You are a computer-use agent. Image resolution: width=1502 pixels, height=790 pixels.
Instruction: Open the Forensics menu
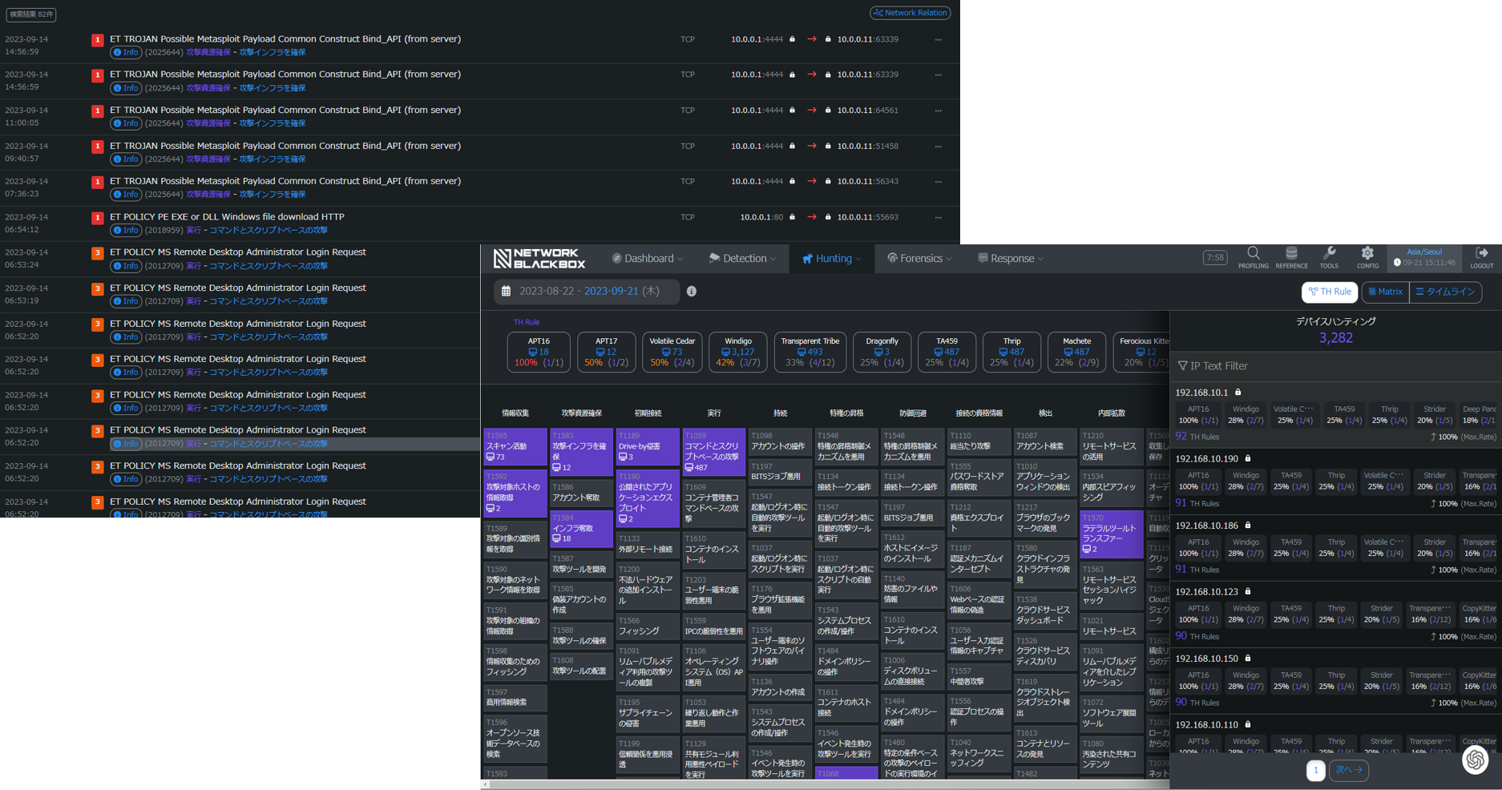pos(919,259)
